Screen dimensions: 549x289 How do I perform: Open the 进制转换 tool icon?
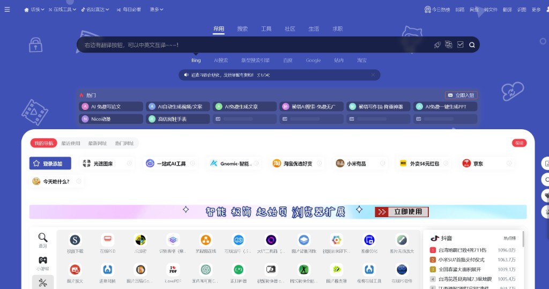pos(107,270)
